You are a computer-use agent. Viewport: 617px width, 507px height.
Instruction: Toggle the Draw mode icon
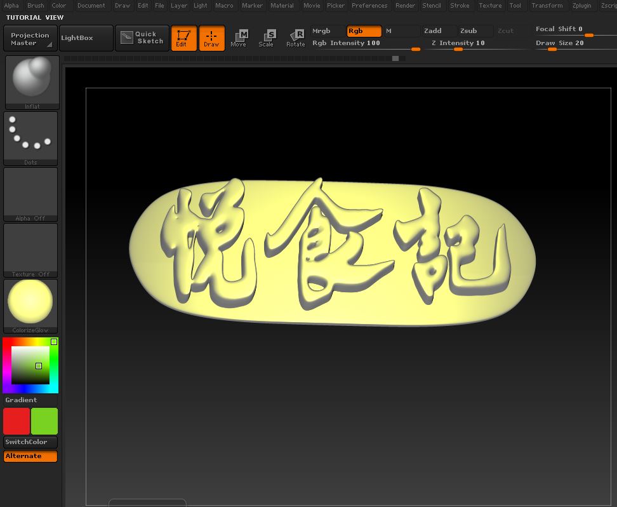212,38
